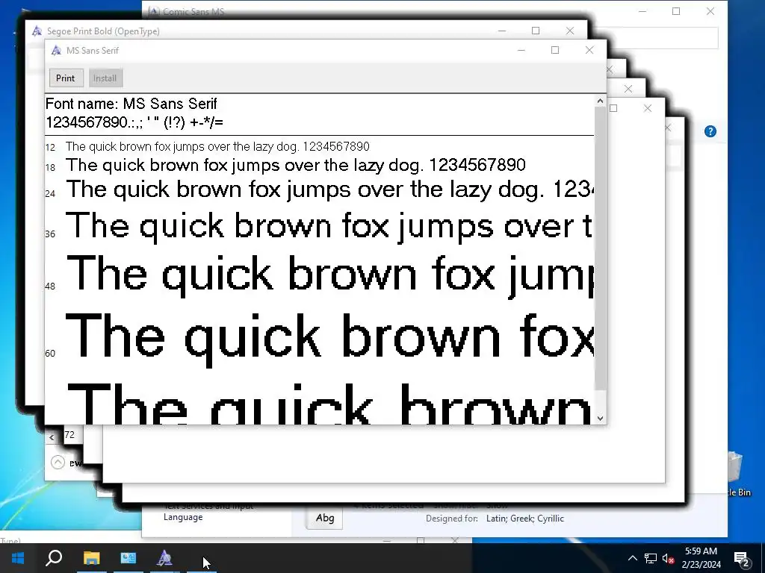Viewport: 765px width, 573px height.
Task: Close the Comic Sans MS window
Action: pos(710,11)
